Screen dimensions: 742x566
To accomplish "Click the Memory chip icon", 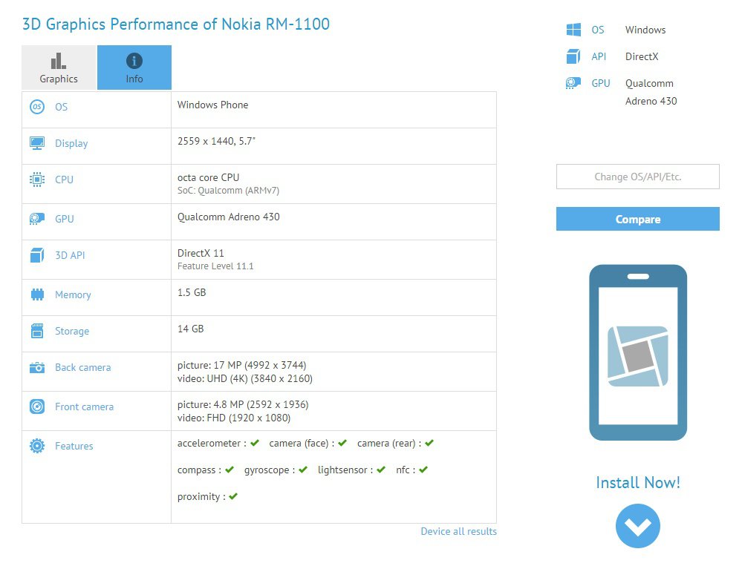I will [x=37, y=294].
